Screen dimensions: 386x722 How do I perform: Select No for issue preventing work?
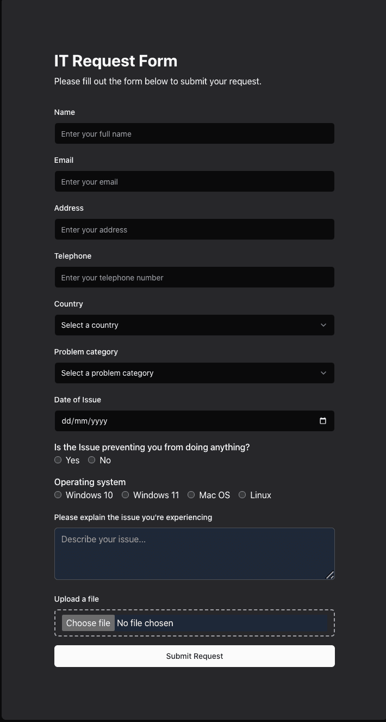(91, 460)
